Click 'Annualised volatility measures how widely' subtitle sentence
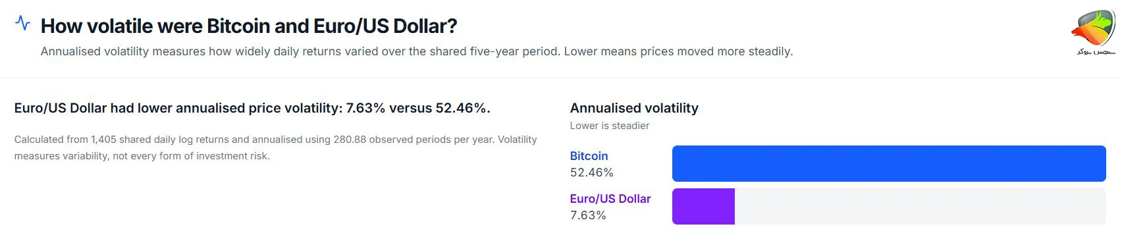Image resolution: width=1122 pixels, height=239 pixels. tap(300, 51)
